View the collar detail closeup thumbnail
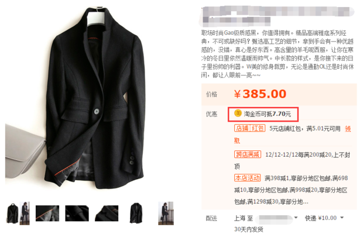 point(107,213)
